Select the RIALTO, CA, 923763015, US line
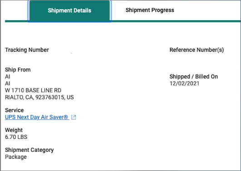The image size is (241, 171). pos(39,97)
